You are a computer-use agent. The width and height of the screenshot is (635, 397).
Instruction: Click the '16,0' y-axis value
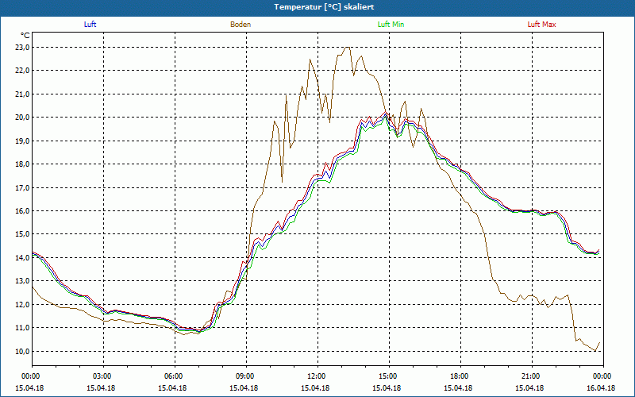23,210
